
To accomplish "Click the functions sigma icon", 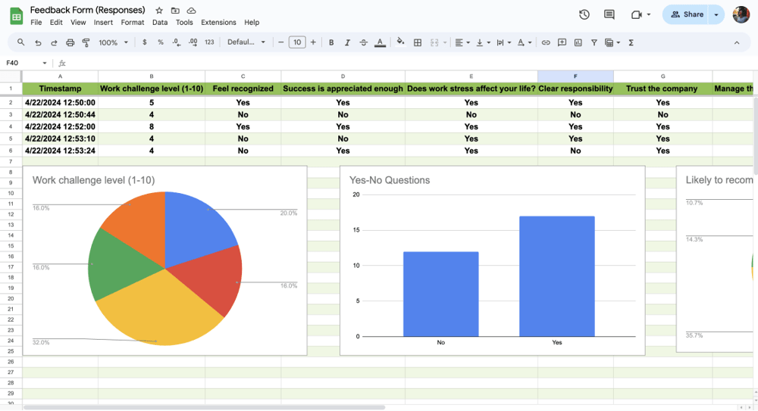I will 631,43.
